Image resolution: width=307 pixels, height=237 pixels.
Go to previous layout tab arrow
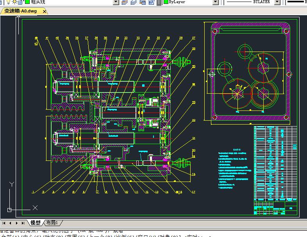11,223
